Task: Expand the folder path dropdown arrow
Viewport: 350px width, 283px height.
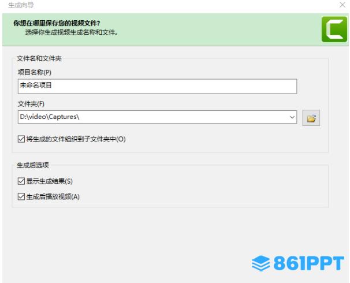Action: click(x=292, y=117)
